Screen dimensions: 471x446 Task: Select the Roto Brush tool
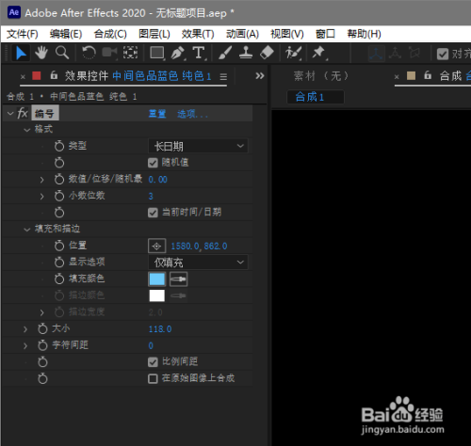(293, 53)
